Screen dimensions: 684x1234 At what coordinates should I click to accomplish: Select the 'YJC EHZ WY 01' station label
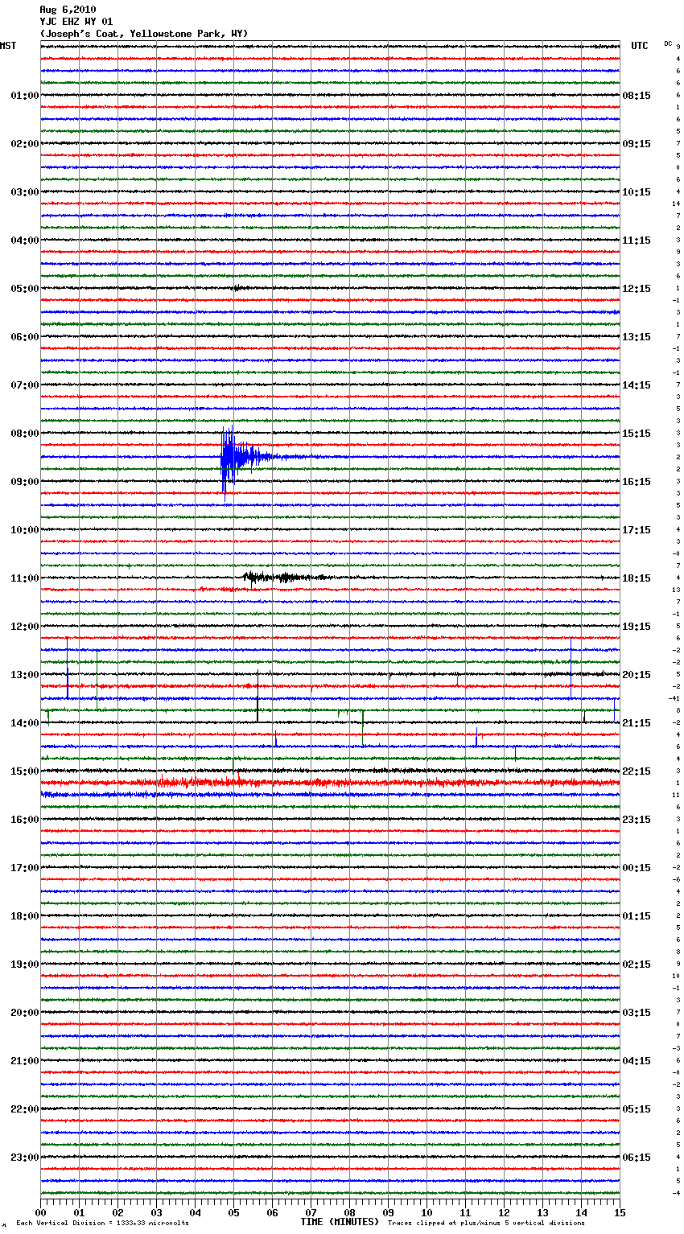click(x=76, y=22)
